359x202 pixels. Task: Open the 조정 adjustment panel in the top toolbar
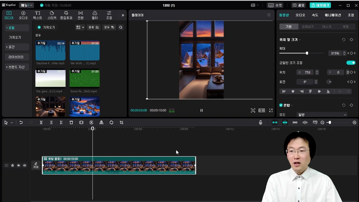[109, 15]
